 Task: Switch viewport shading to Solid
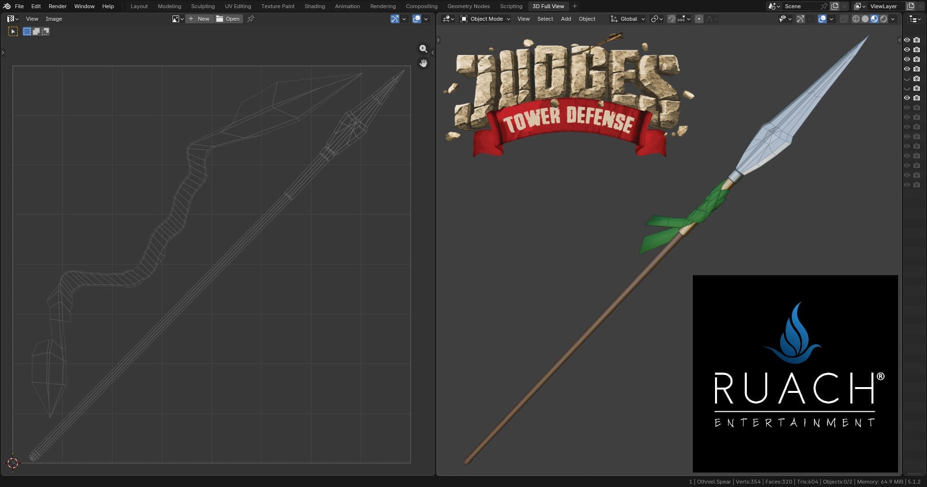click(865, 19)
